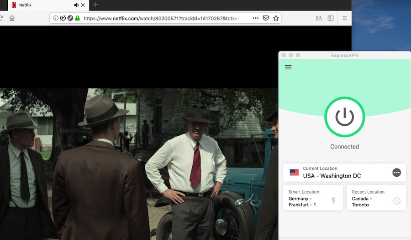Open the ExpressVPN hamburger menu
This screenshot has height=240, width=411.
[x=288, y=67]
